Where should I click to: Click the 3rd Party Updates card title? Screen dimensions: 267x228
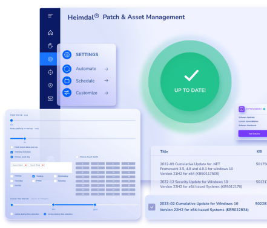(254, 109)
